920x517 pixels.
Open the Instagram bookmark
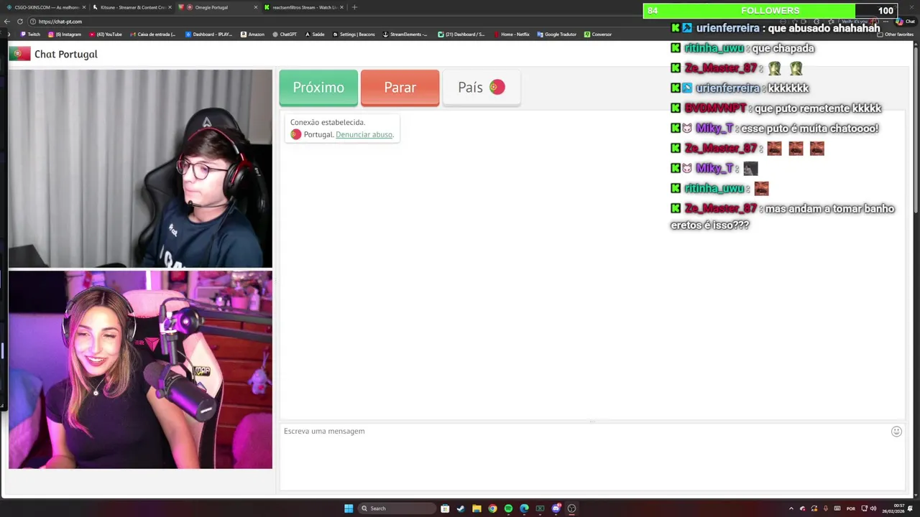65,34
